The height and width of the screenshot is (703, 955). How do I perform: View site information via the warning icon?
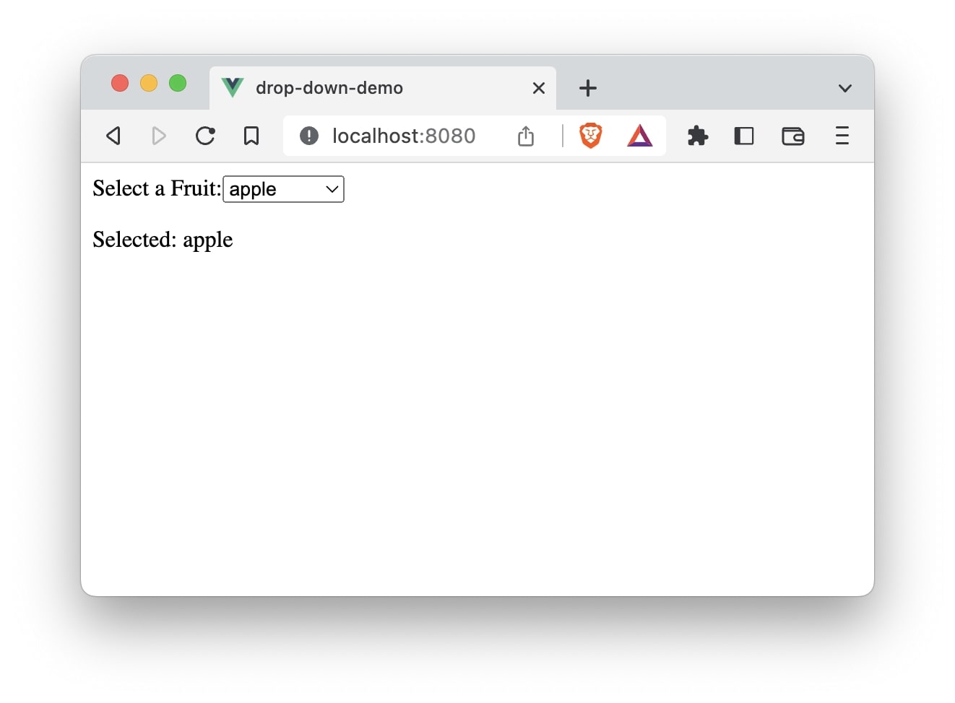tap(308, 136)
